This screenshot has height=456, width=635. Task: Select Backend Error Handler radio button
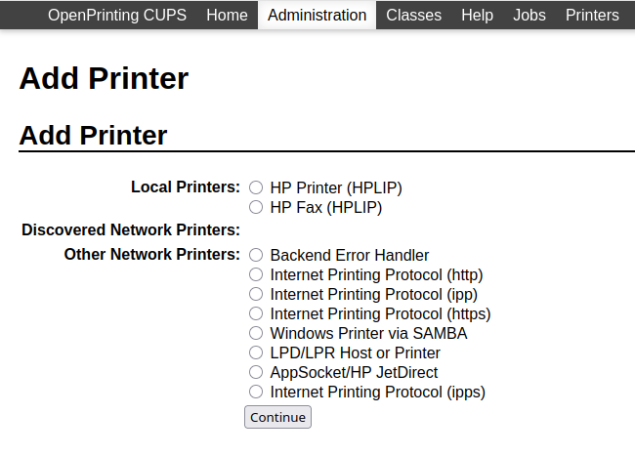click(256, 256)
